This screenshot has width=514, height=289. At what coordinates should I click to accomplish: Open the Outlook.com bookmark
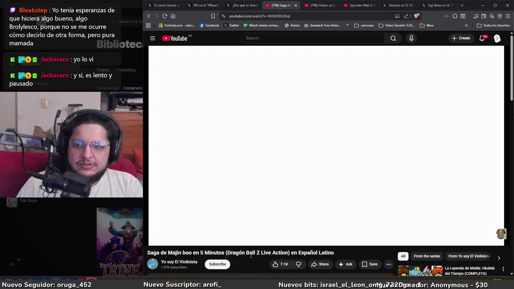coord(177,25)
